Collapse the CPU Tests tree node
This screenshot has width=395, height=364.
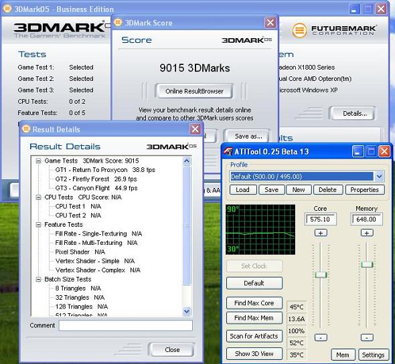[38, 197]
